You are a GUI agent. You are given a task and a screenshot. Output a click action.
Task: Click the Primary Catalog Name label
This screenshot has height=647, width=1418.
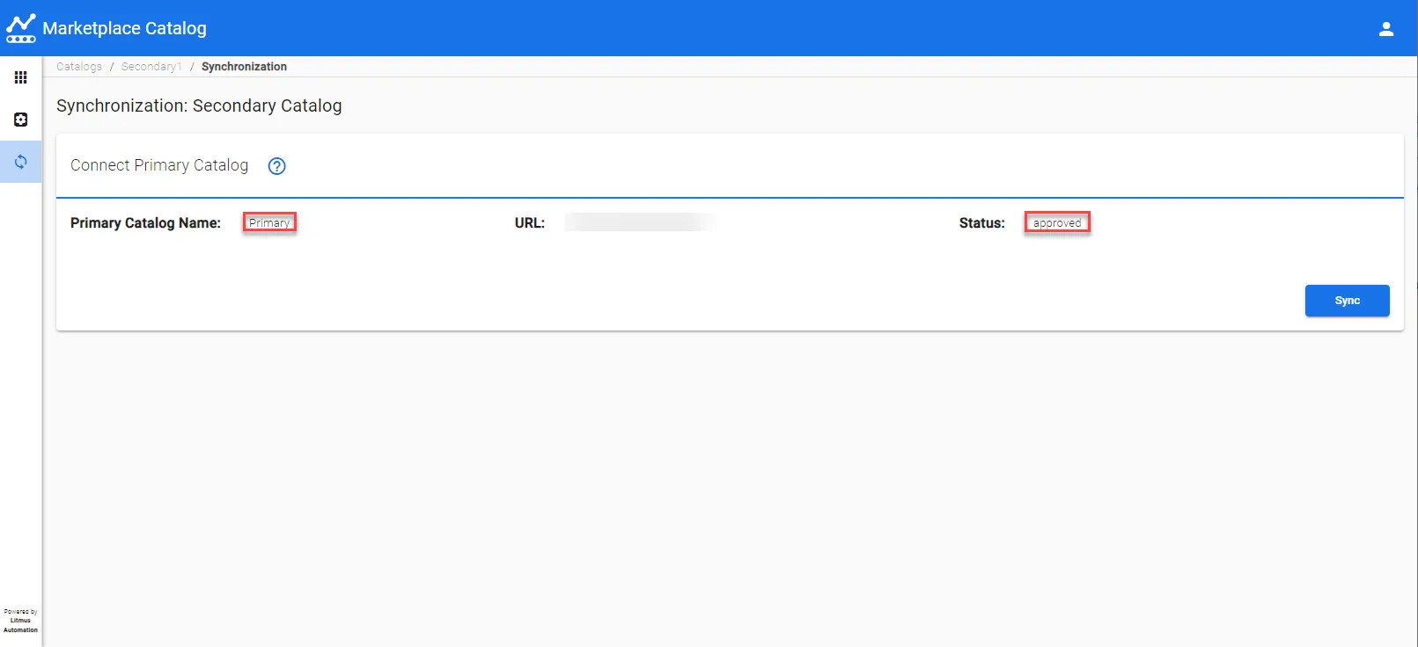point(145,223)
